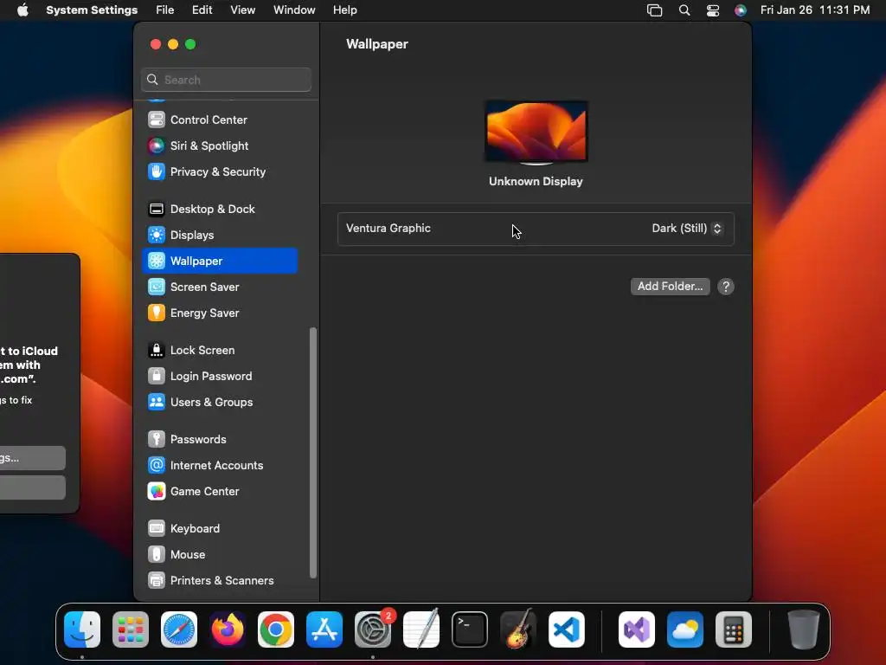
Task: Open TextEdit from the Dock
Action: (421, 629)
